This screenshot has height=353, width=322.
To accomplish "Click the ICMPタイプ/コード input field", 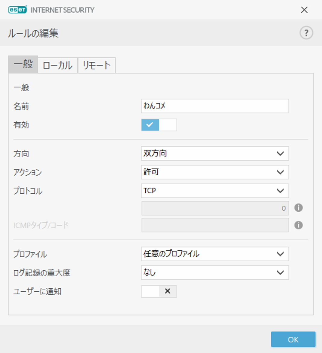I will point(215,225).
